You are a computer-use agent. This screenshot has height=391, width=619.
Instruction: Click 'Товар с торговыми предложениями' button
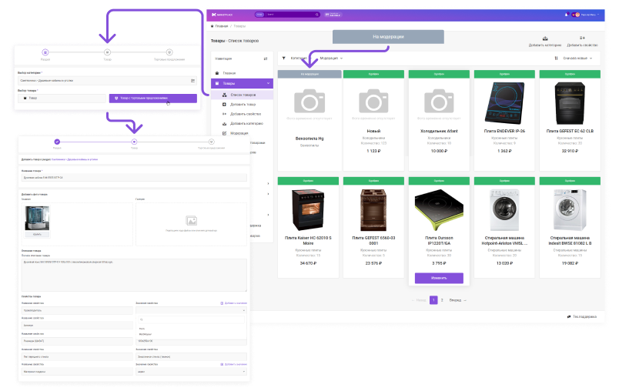pos(152,98)
